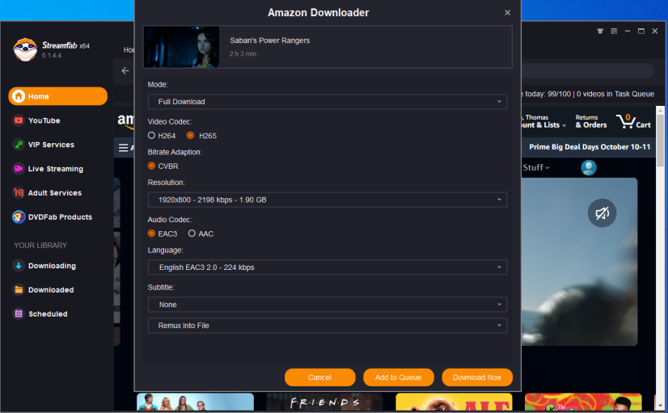
Task: Toggle the muted speaker icon on video
Action: pyautogui.click(x=602, y=213)
